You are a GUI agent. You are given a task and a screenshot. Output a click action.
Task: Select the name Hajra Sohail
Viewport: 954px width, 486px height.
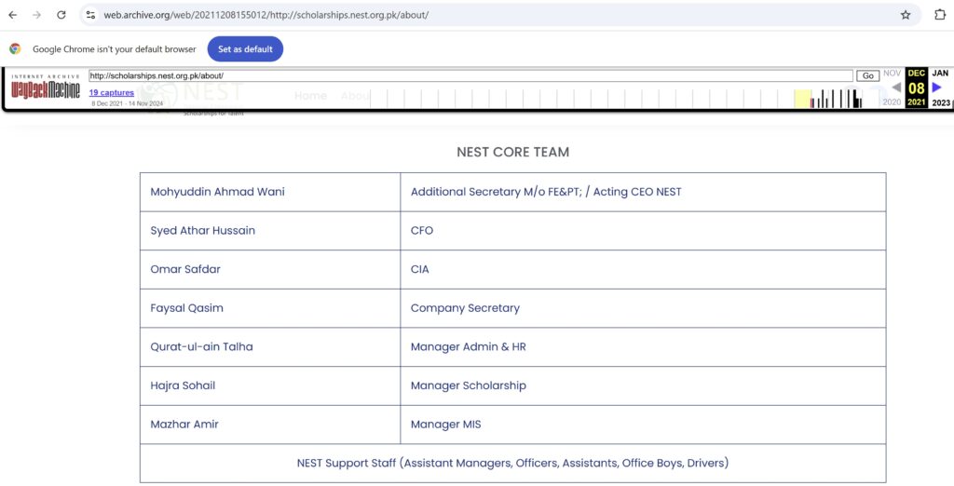click(x=183, y=385)
